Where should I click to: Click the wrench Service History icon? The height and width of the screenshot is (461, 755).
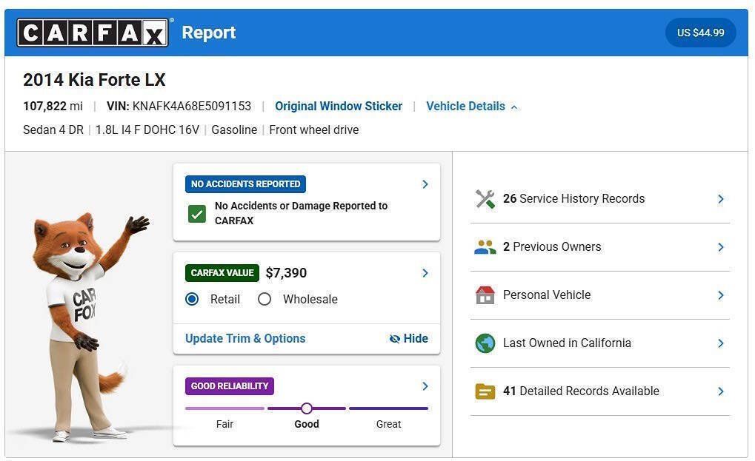click(485, 199)
